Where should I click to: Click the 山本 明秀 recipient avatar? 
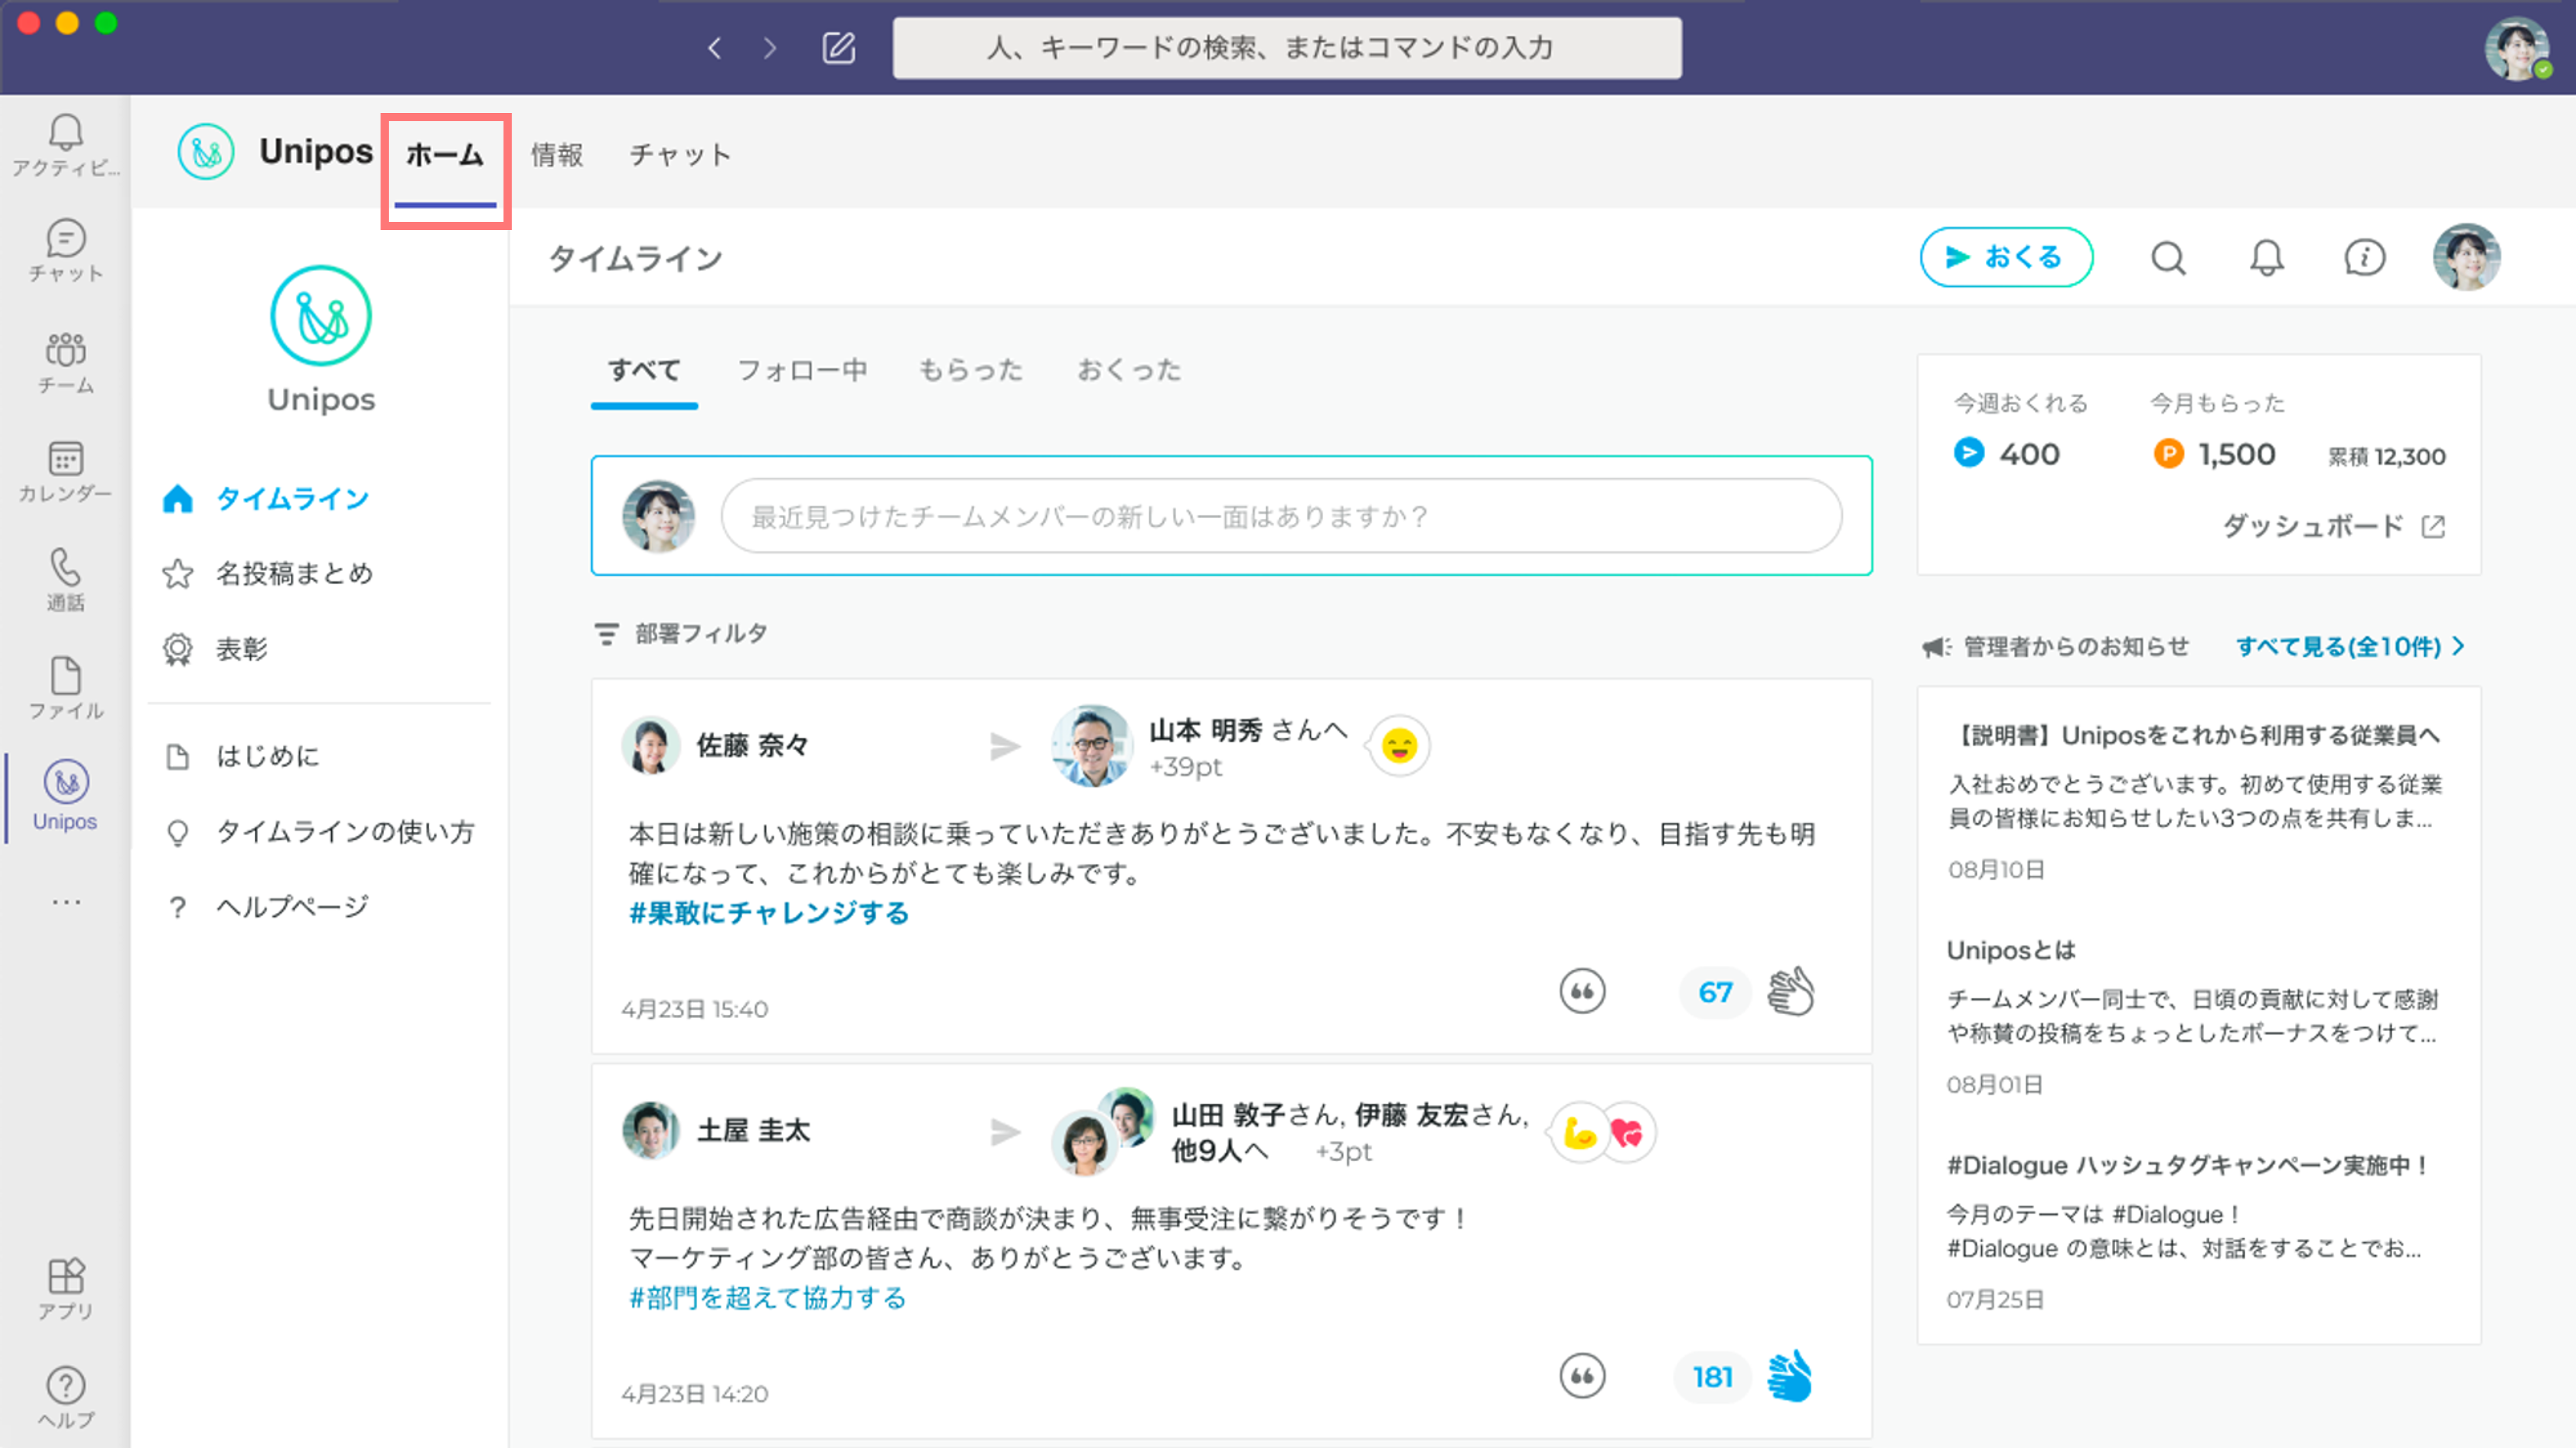(x=1091, y=745)
